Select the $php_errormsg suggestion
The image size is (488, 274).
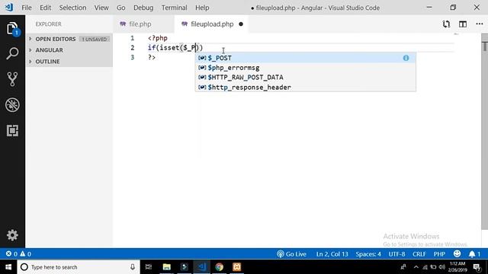(x=305, y=68)
